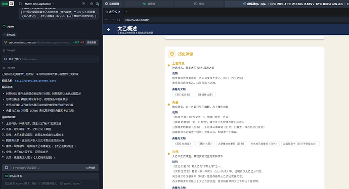
Task: Click the 汉代 period heading
Action: (175, 152)
